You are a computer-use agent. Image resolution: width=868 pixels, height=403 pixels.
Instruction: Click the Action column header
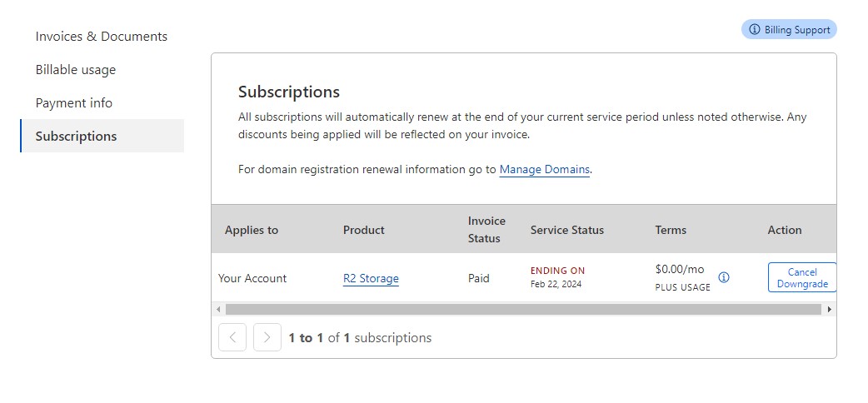(785, 230)
